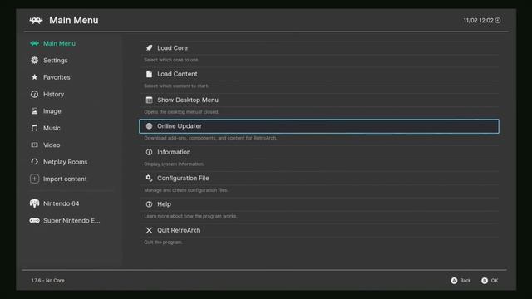532x299 pixels.
Task: Click 'Opens the desktop menu if closed.' text
Action: coord(181,112)
